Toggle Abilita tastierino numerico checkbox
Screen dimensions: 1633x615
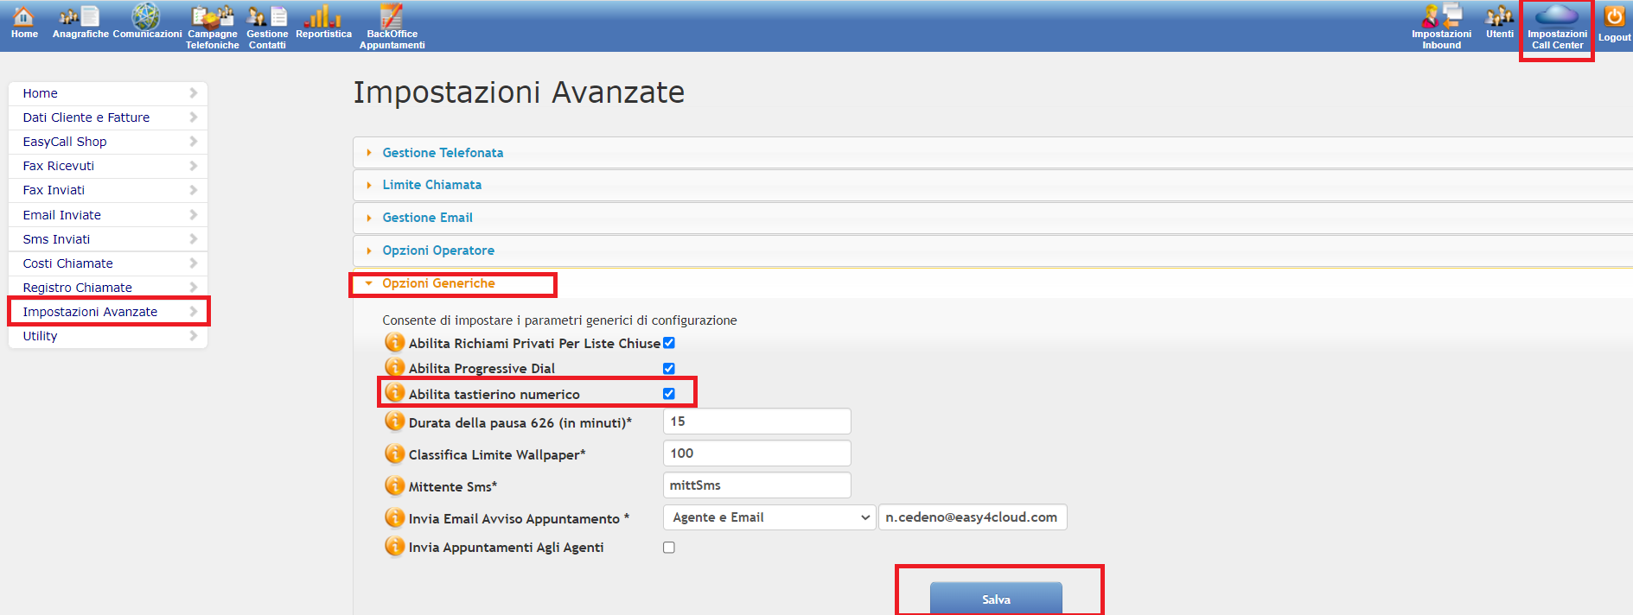pyautogui.click(x=669, y=394)
